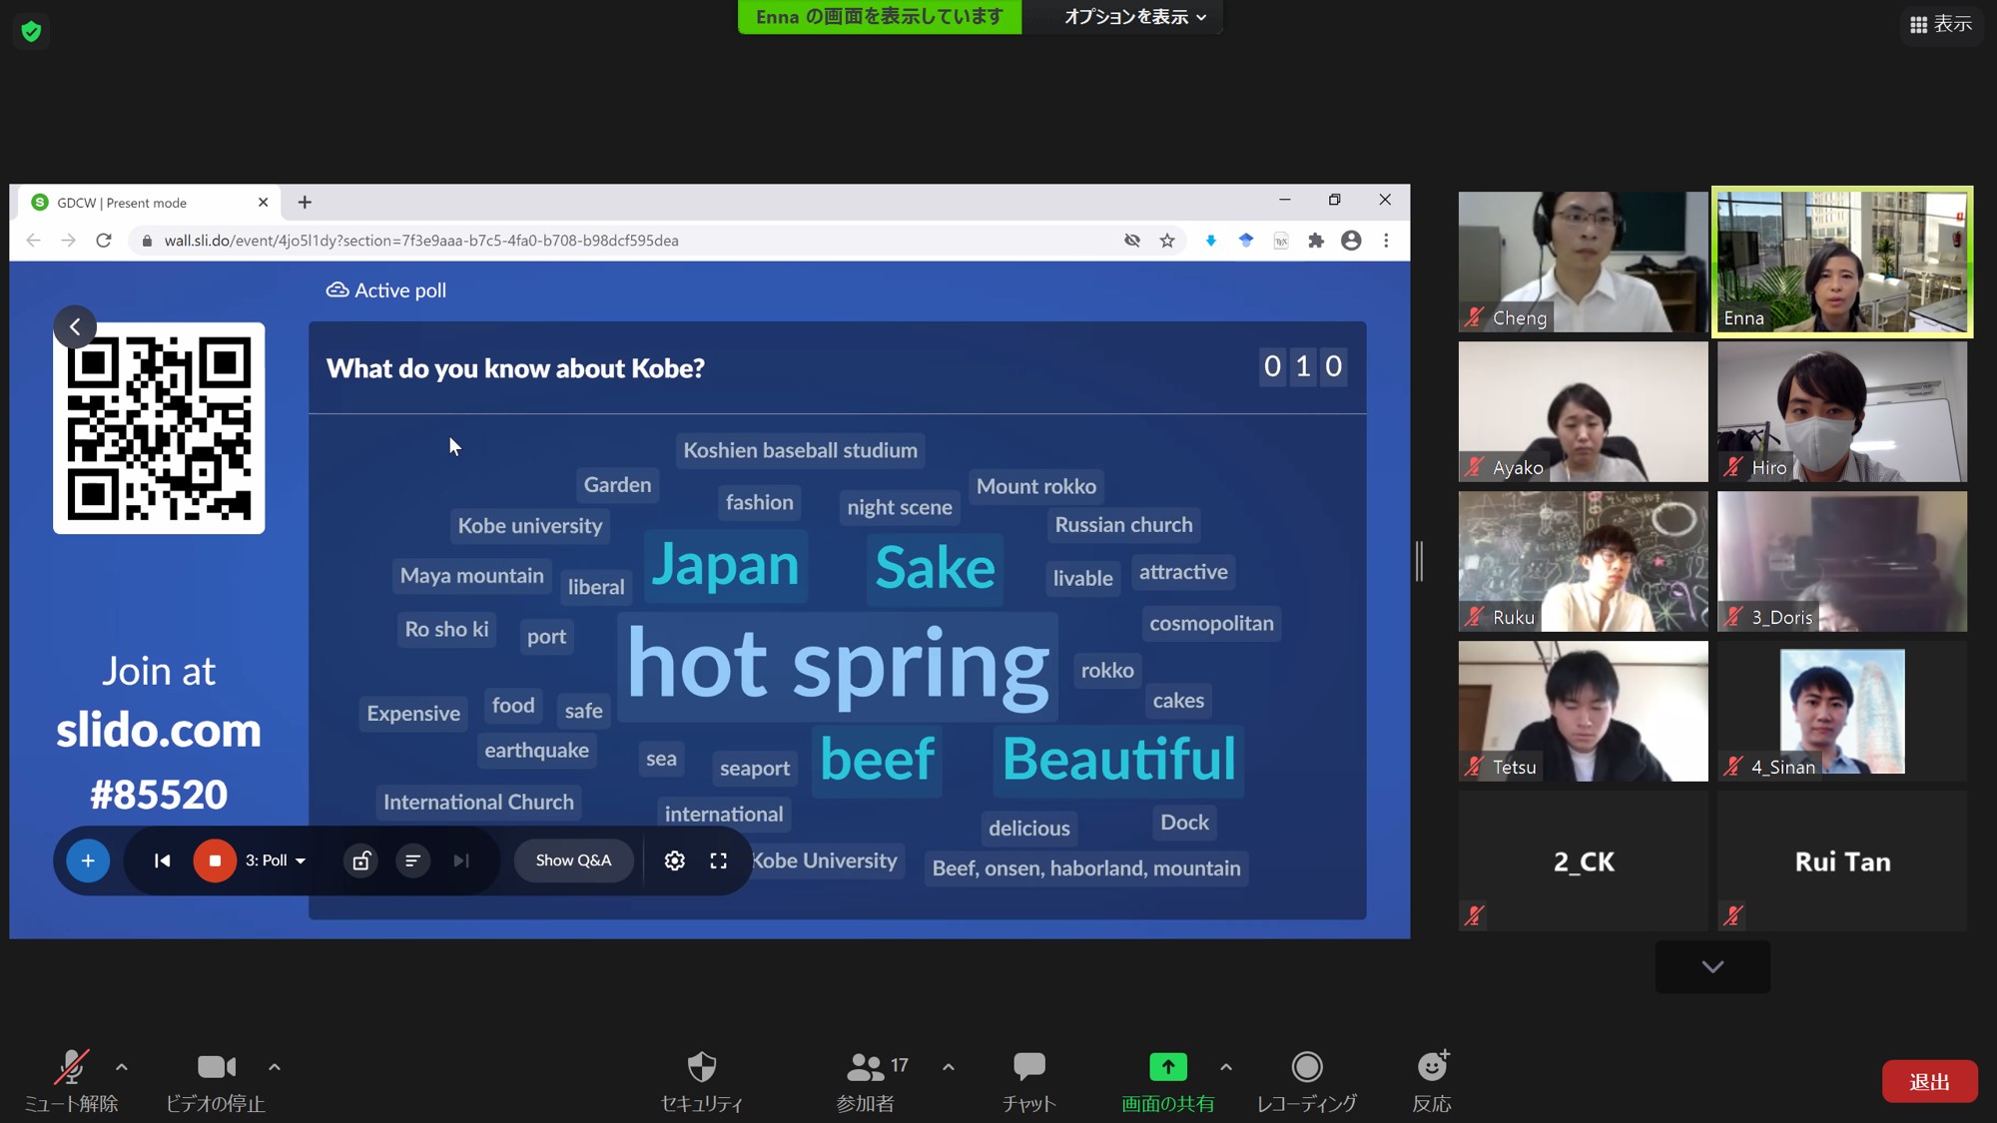Scroll down participant list panel
The height and width of the screenshot is (1123, 1997).
click(1711, 966)
